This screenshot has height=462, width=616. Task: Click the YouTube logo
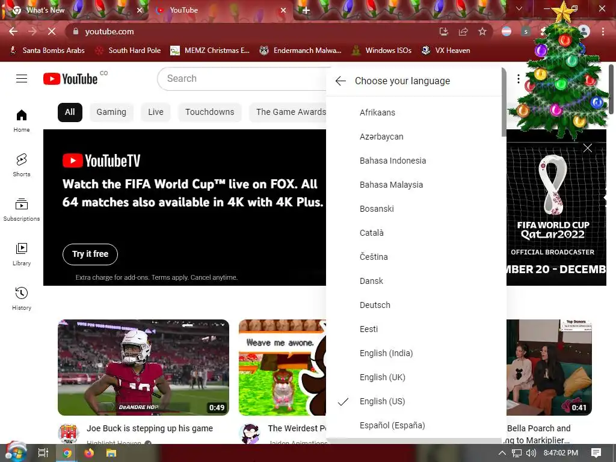(x=70, y=79)
